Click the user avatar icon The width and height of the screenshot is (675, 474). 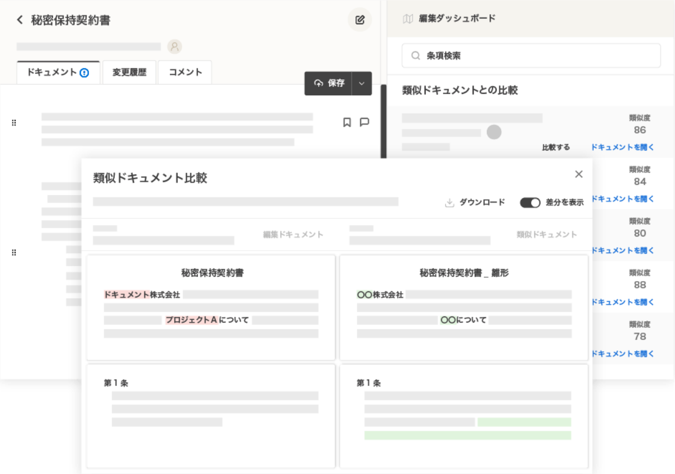pos(175,47)
